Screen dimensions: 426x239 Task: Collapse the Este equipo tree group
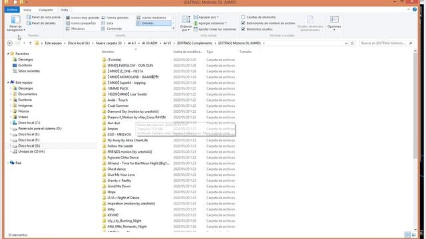8,82
